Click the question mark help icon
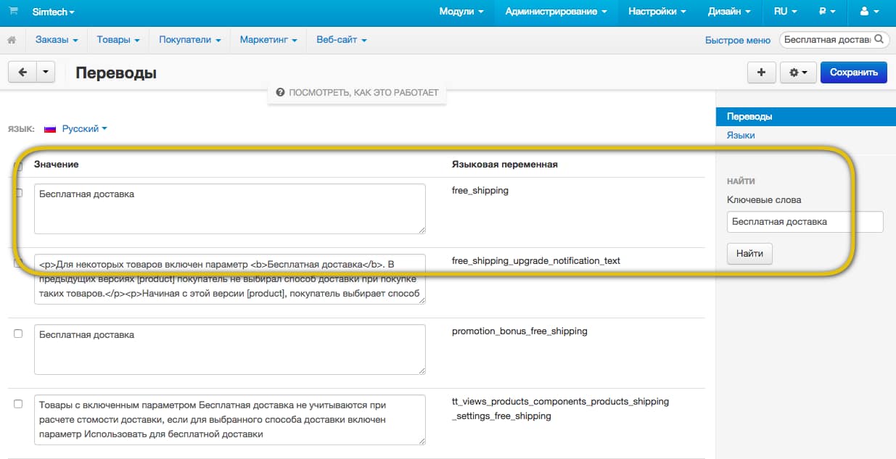The width and height of the screenshot is (896, 459). (x=280, y=93)
